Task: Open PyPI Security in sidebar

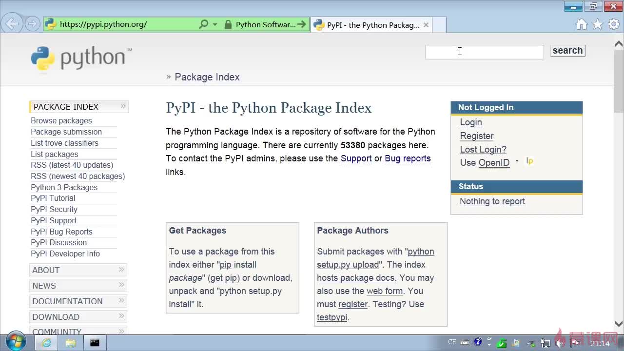Action: pyautogui.click(x=54, y=209)
